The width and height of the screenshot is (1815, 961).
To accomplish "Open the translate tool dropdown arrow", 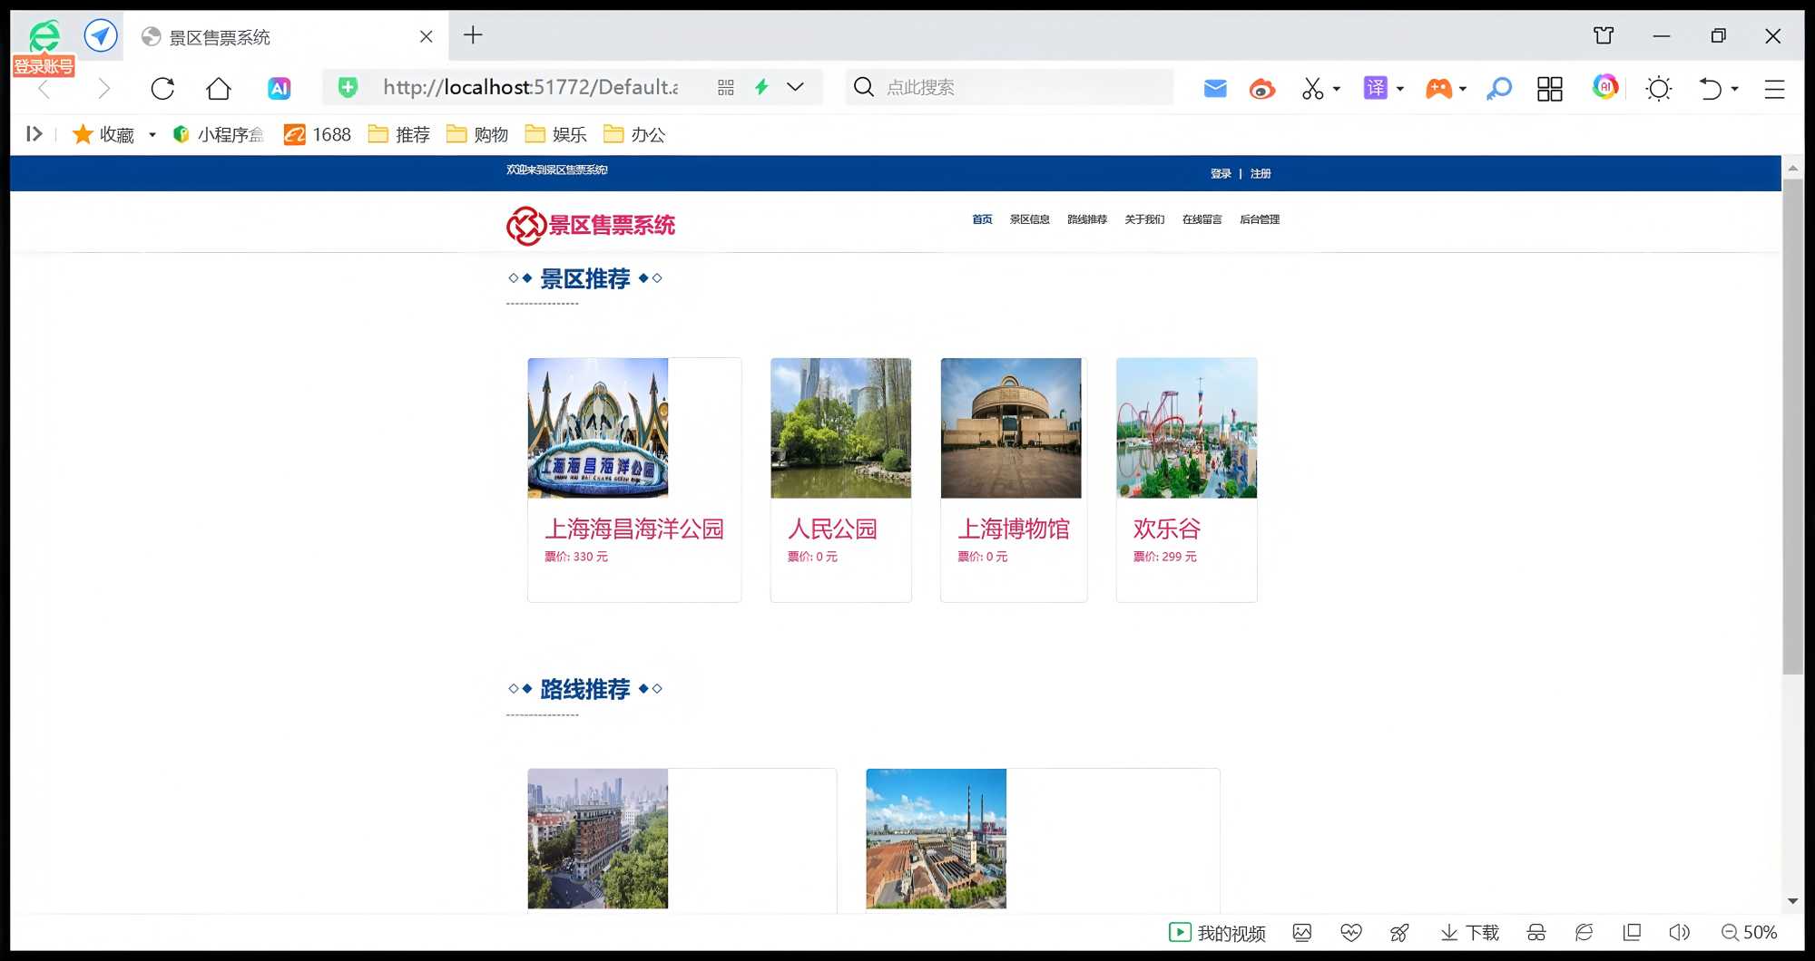I will point(1400,89).
